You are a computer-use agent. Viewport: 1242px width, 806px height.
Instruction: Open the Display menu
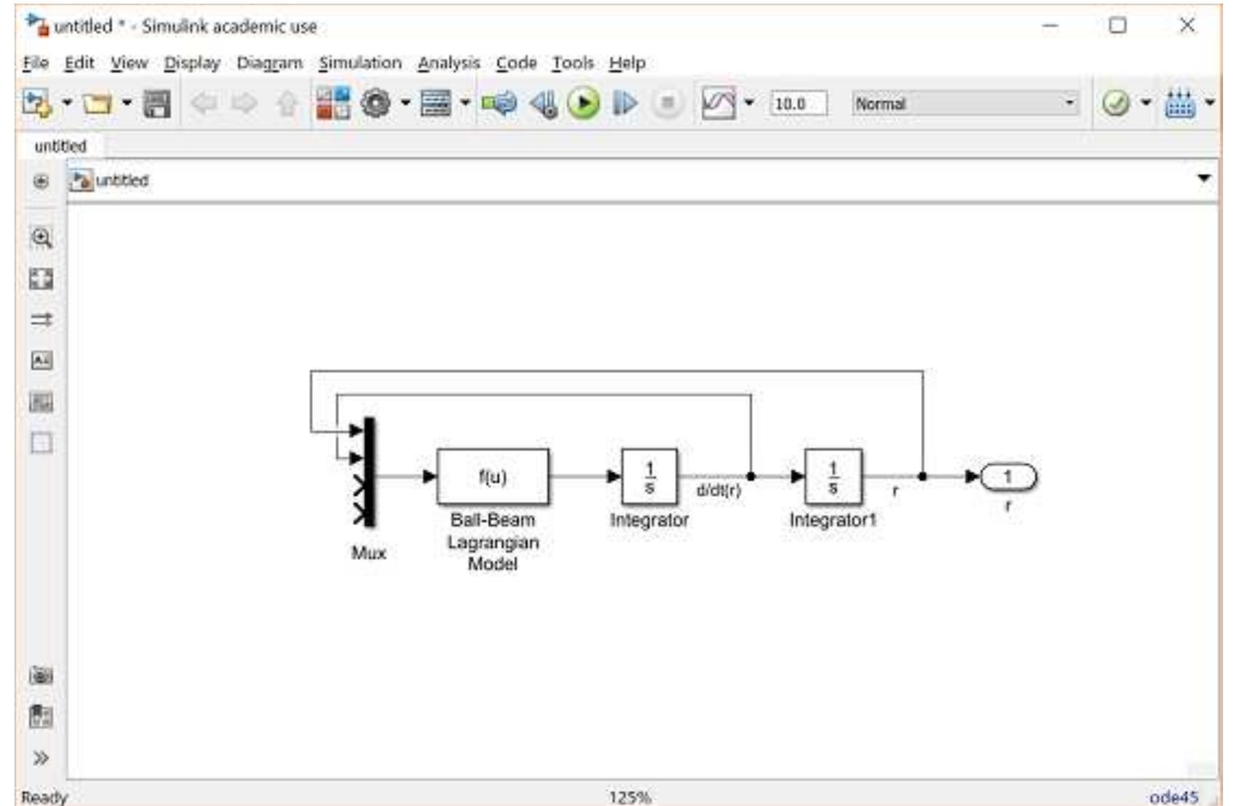pos(192,63)
